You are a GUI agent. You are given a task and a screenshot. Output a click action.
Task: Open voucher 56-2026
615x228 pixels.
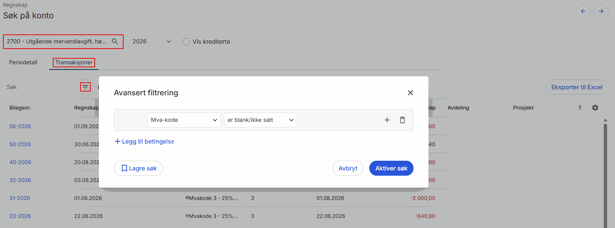(20, 126)
